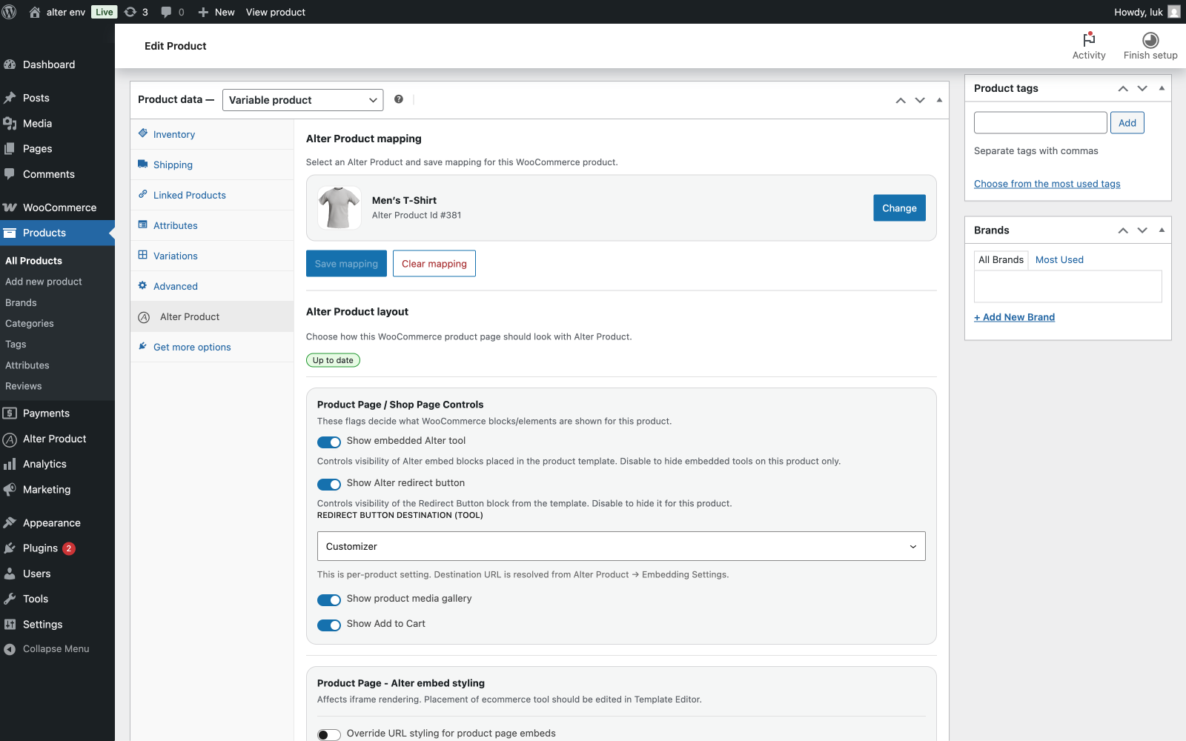Disable the Show embedded Alter tool toggle
Viewport: 1186px width, 741px height.
coord(329,442)
